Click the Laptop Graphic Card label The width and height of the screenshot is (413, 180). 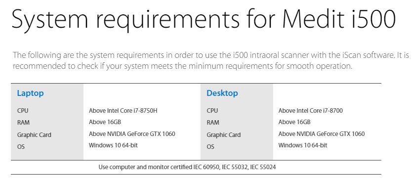tap(34, 135)
